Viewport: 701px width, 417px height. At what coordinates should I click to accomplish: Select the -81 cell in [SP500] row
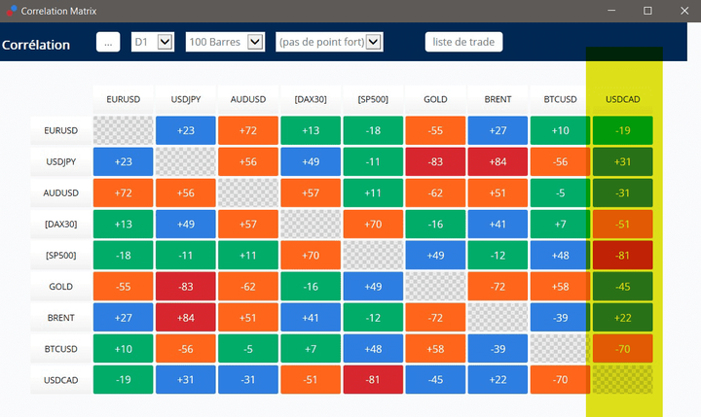623,256
